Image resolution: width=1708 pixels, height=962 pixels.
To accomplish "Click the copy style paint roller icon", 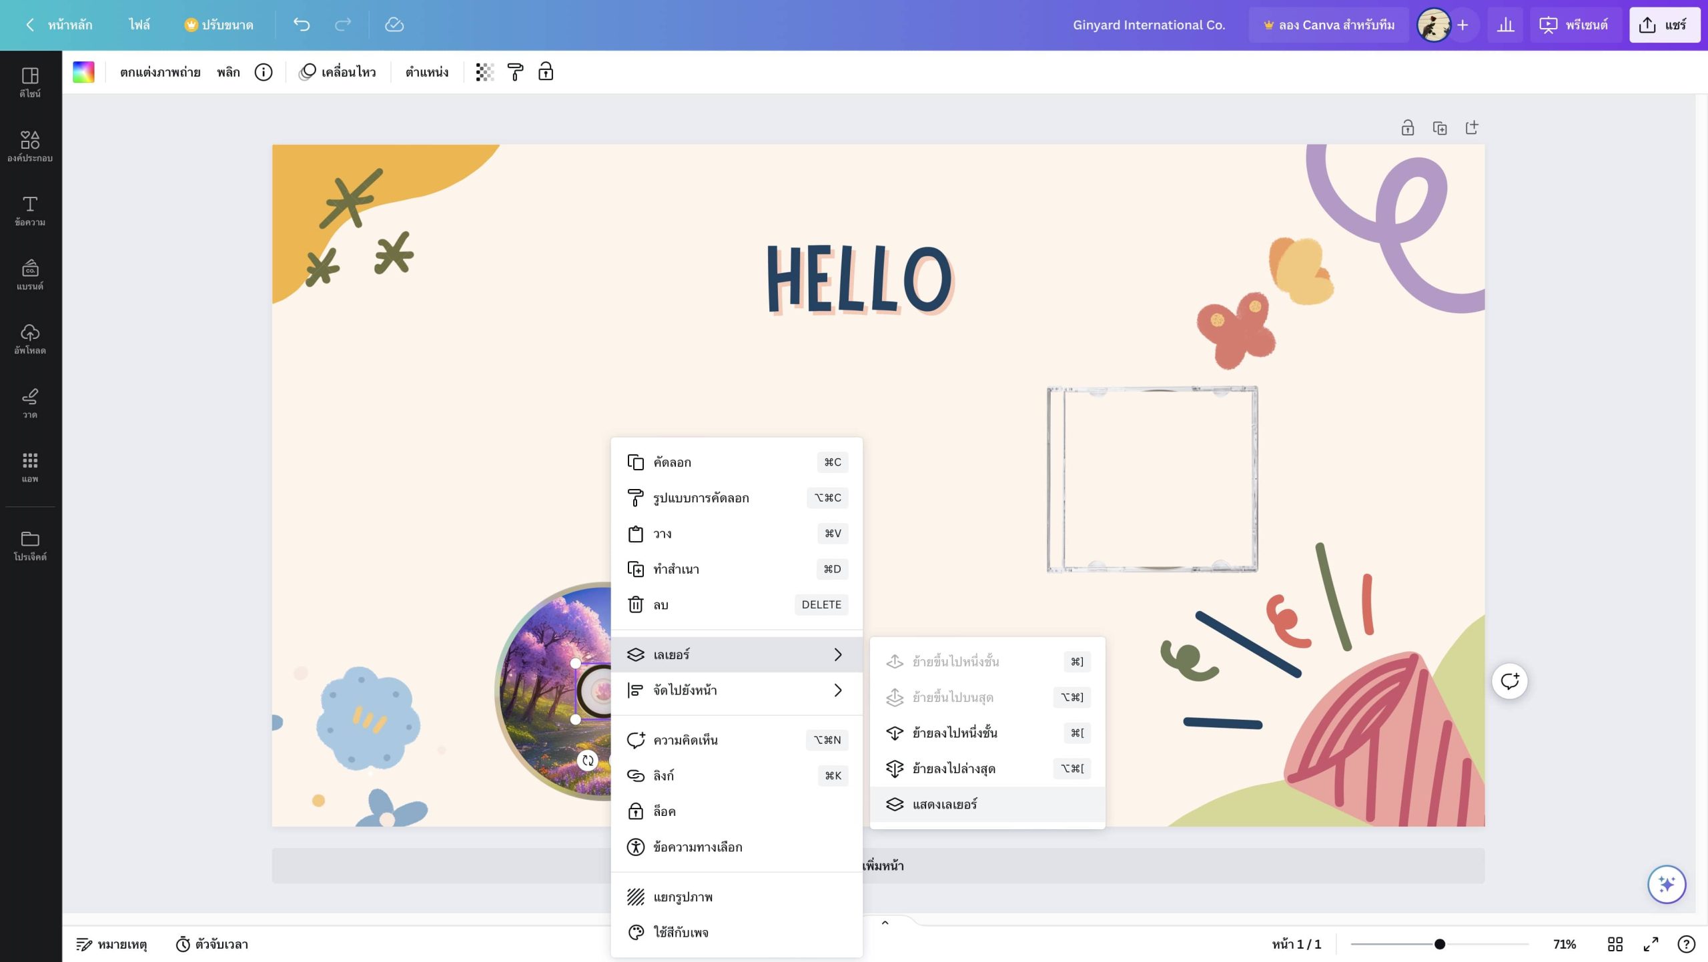I will (x=515, y=72).
